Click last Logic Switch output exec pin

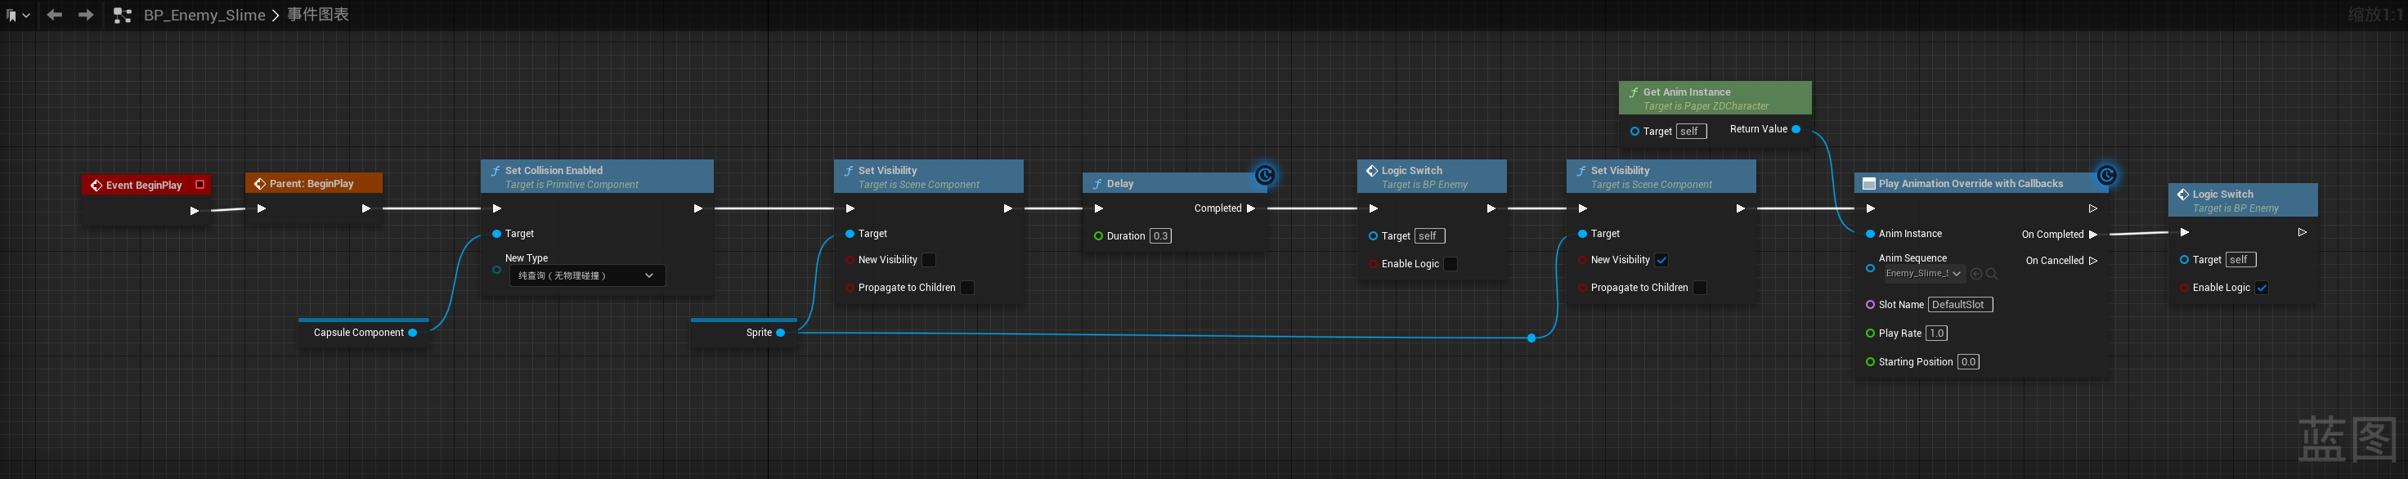[2303, 231]
